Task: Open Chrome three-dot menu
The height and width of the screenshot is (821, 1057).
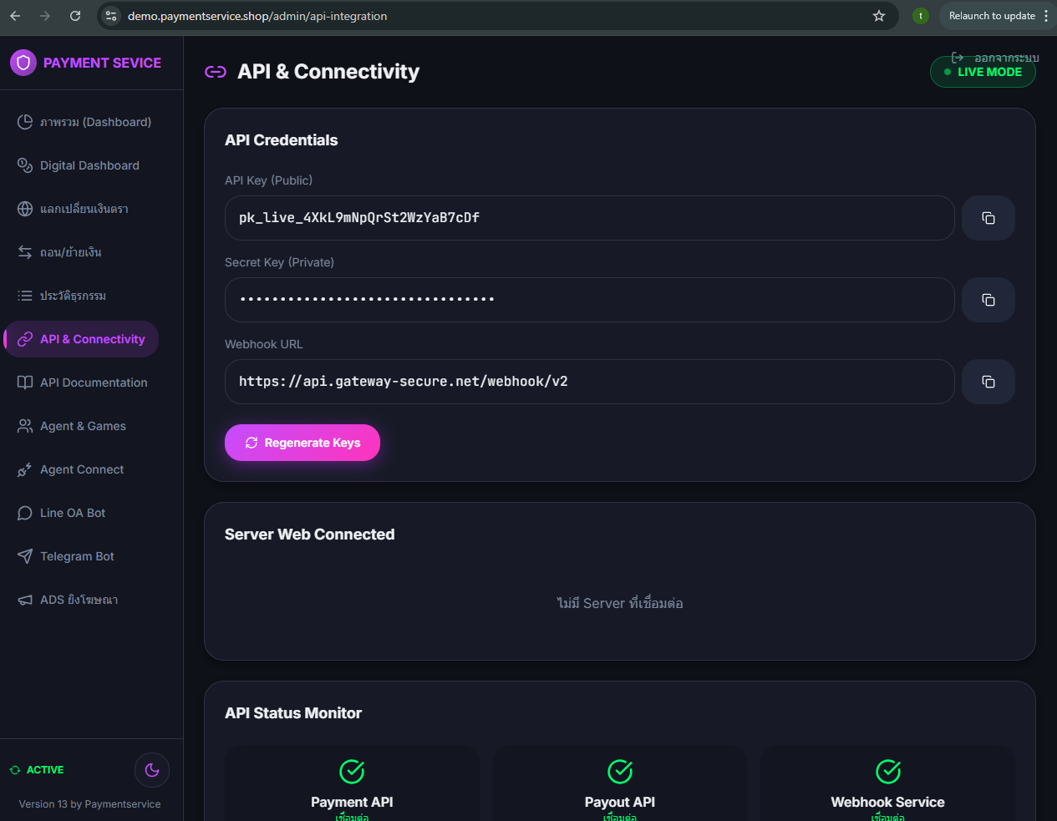Action: (x=1046, y=16)
